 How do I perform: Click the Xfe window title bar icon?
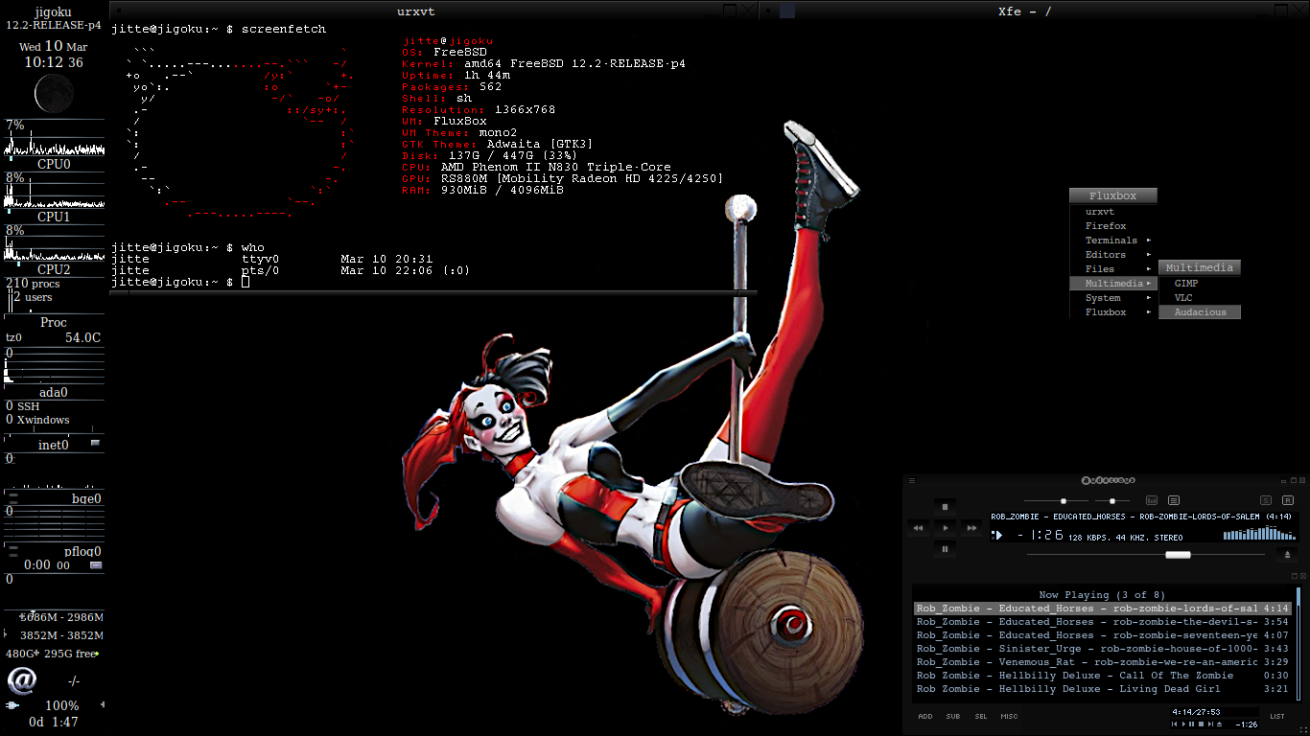tap(787, 11)
